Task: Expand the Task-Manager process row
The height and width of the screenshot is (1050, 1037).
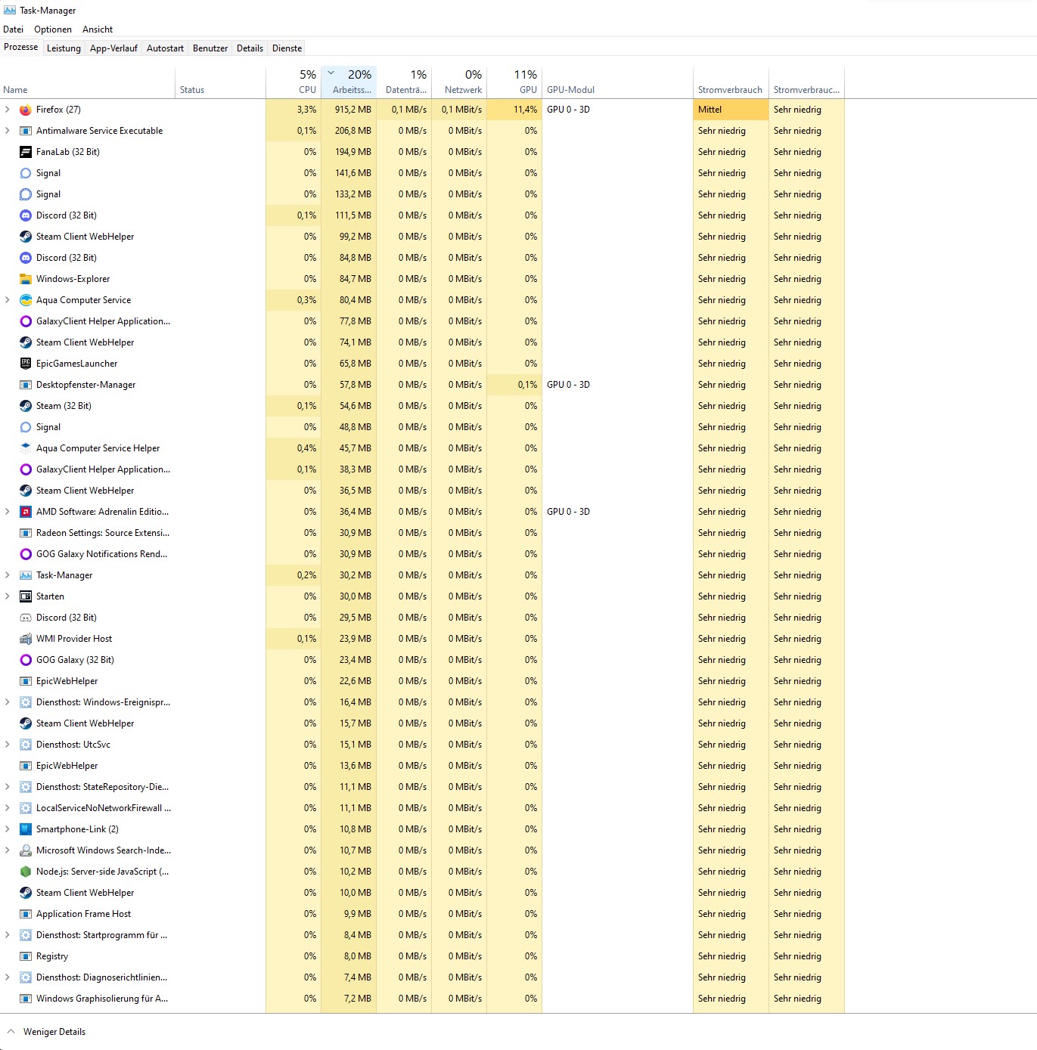Action: click(8, 575)
